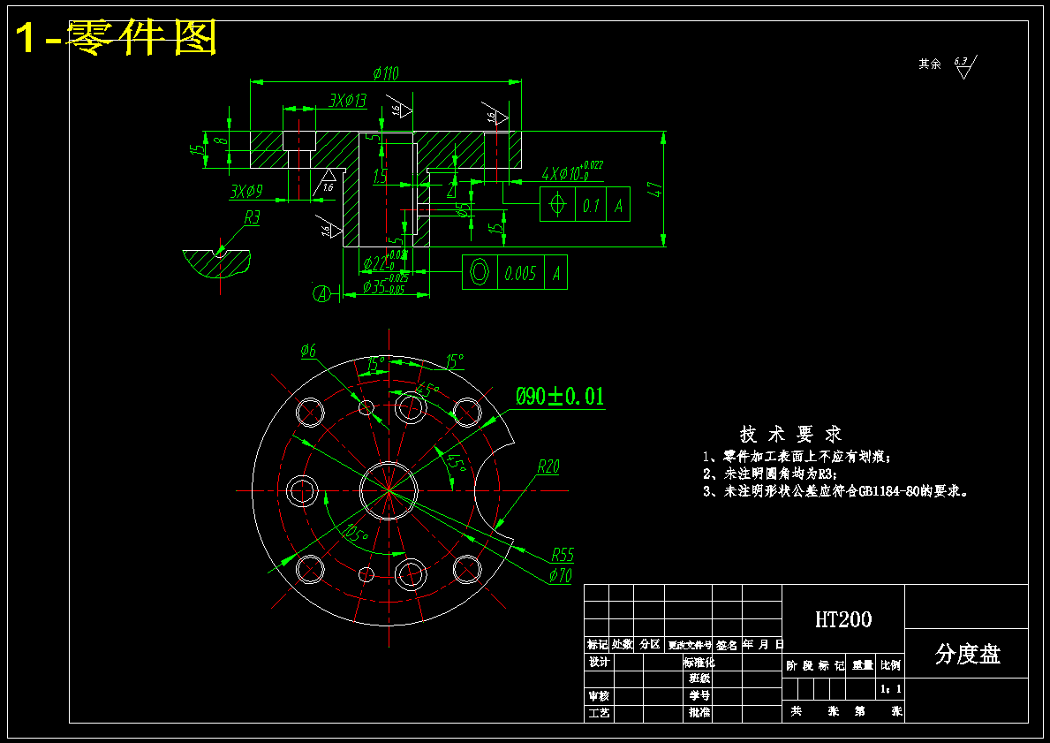Click the "设计" row label

599,662
